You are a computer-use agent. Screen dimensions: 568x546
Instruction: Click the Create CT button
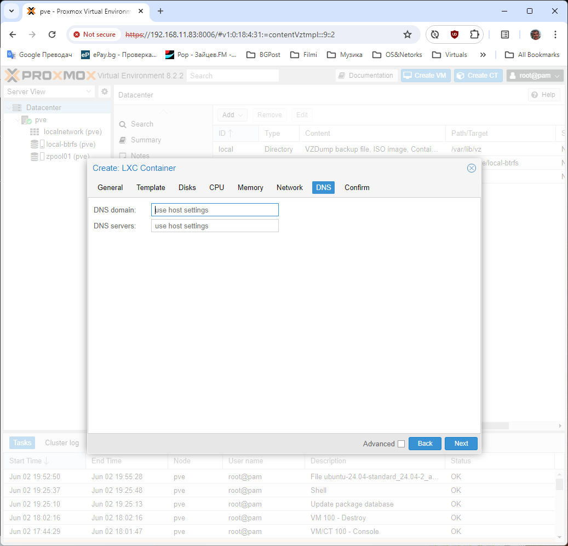478,76
